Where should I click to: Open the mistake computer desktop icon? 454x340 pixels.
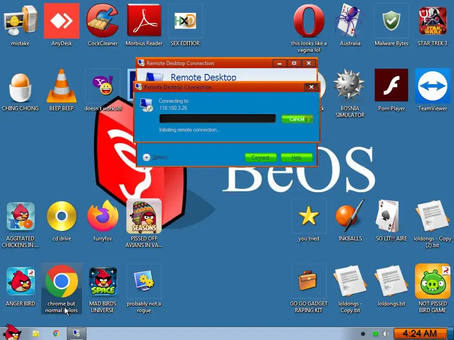[x=20, y=25]
